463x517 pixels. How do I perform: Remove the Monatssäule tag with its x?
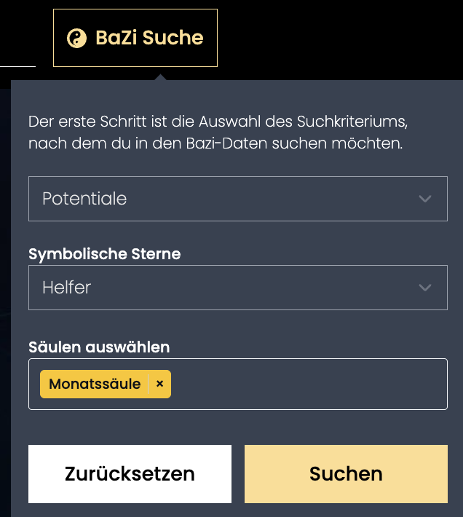160,384
